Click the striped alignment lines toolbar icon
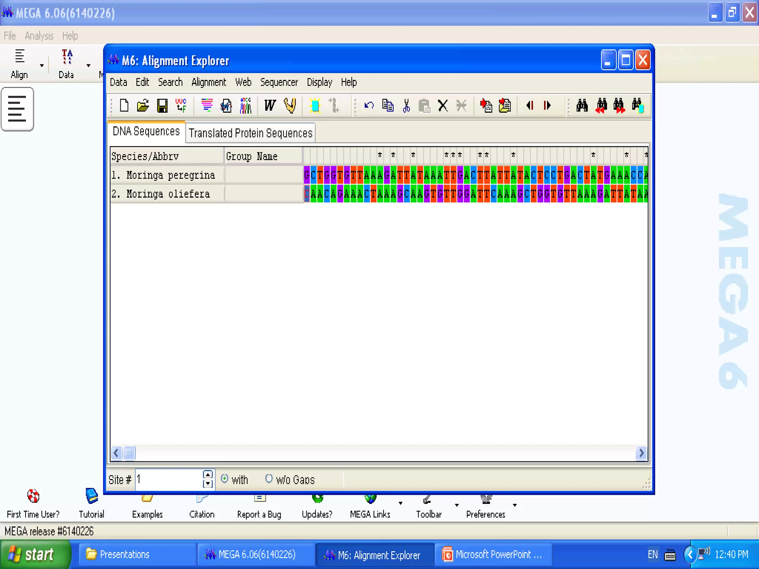 point(207,105)
